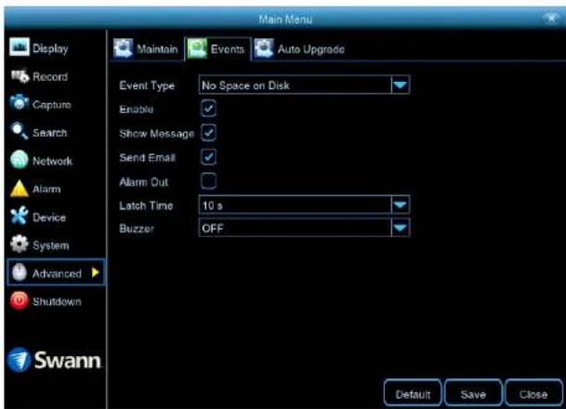
Task: Click the yellow arrow beside Advanced
Action: point(96,272)
